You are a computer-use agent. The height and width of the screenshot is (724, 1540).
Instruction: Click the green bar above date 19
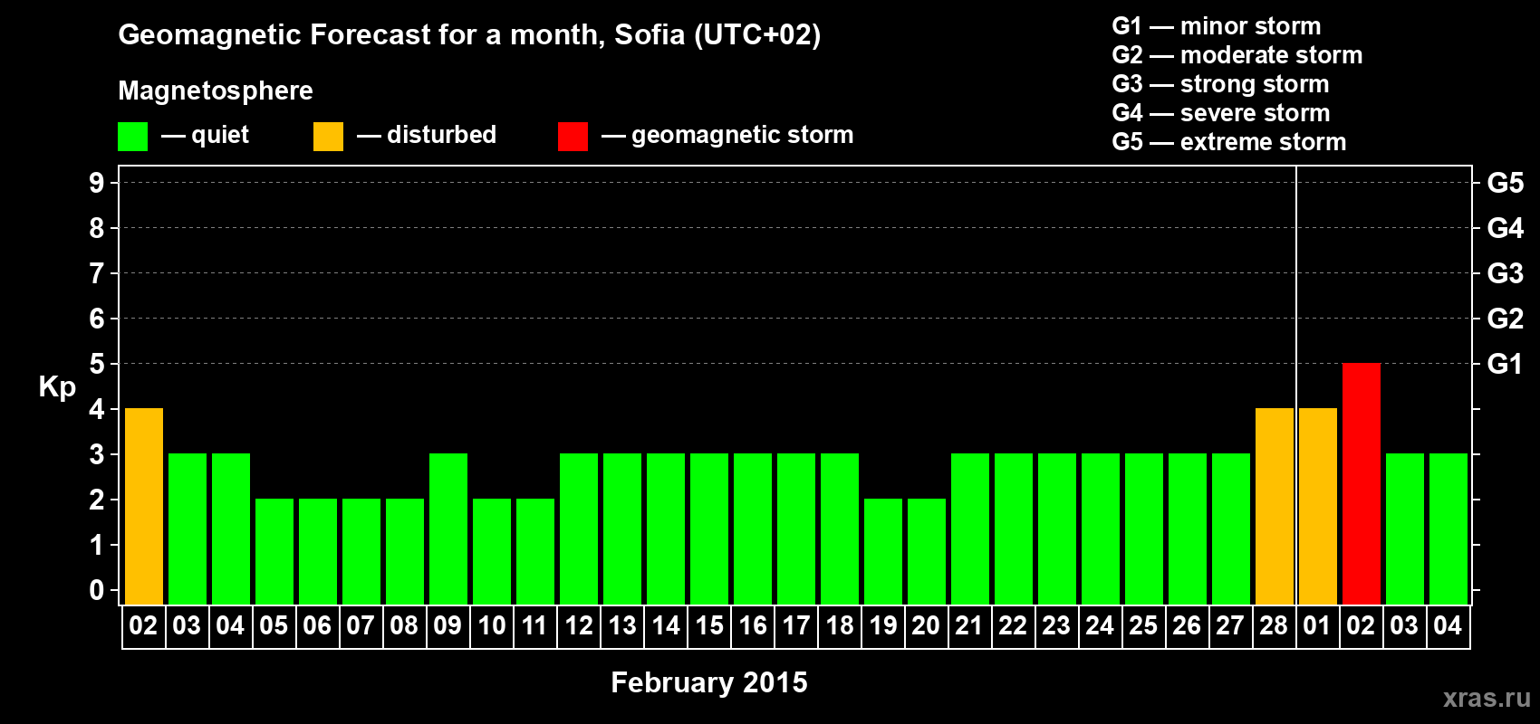tap(882, 551)
